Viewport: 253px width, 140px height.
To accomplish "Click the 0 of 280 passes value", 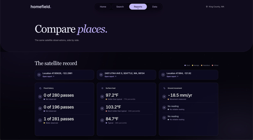I will 59,95.
